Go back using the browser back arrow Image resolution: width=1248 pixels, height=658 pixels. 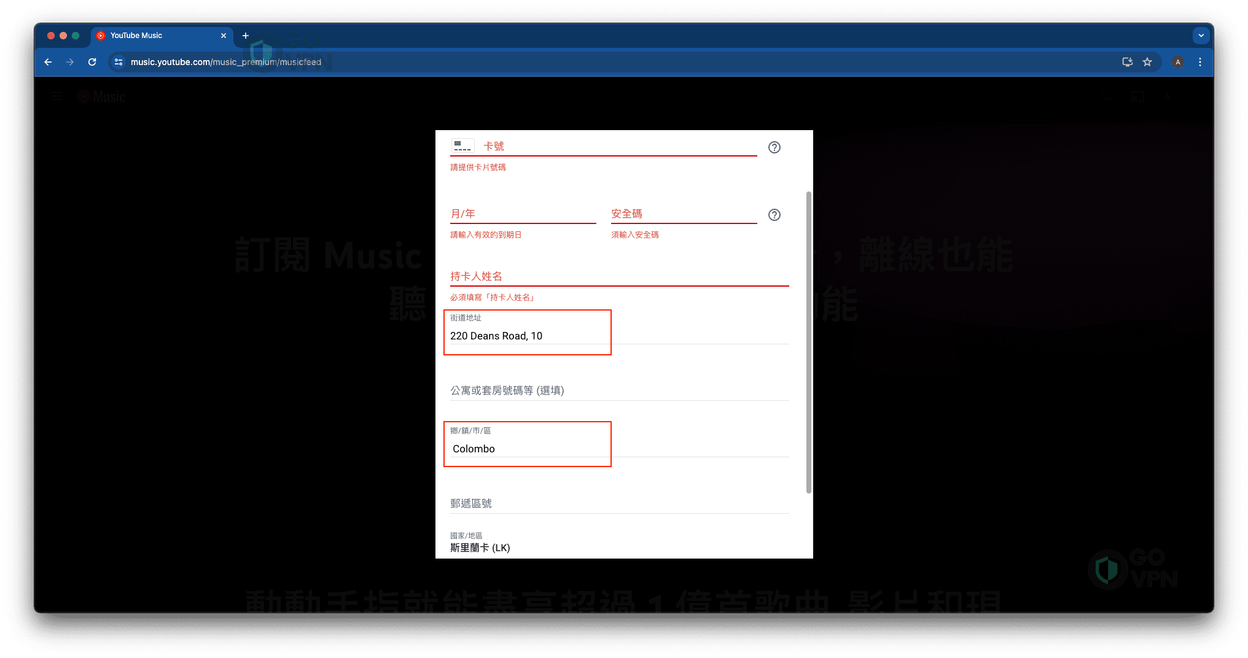pos(48,62)
